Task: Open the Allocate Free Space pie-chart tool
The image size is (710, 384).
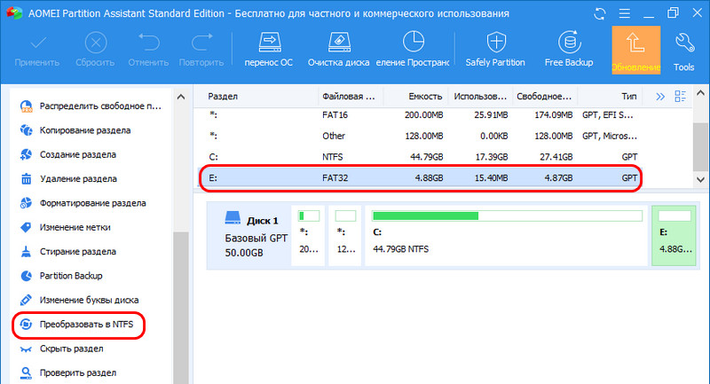Action: (413, 50)
